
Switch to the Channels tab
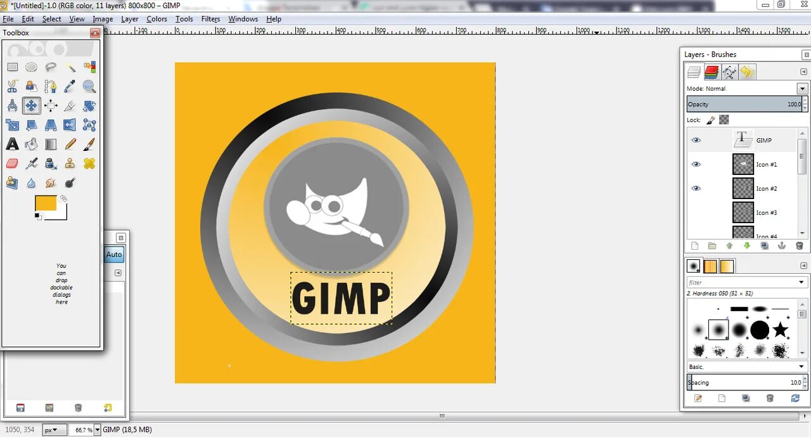coord(712,72)
